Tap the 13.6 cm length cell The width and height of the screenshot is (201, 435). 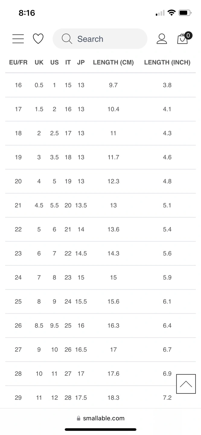coord(113,229)
